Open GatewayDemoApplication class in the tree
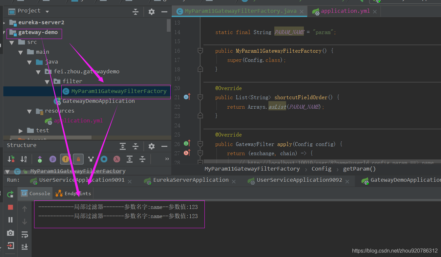441x257 pixels. (x=98, y=101)
